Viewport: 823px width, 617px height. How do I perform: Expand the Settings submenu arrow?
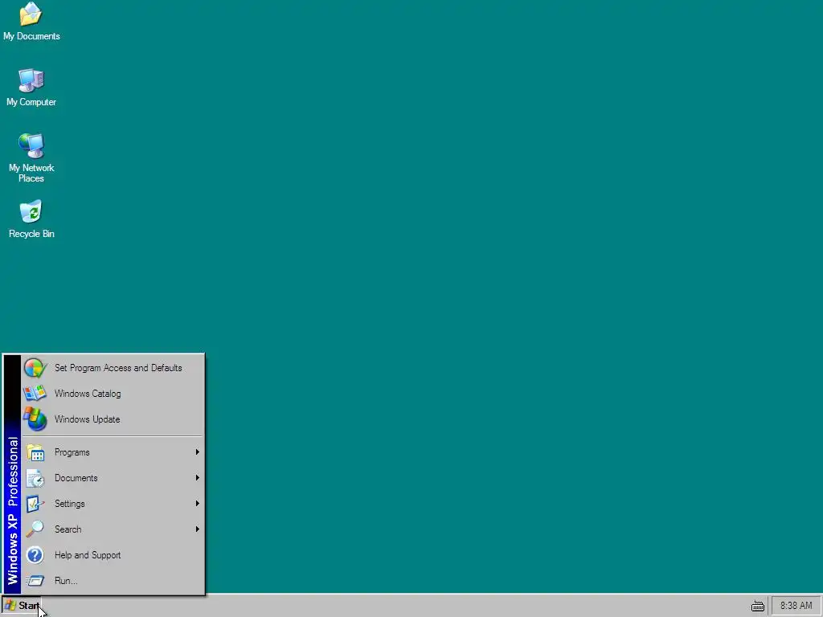coord(198,504)
